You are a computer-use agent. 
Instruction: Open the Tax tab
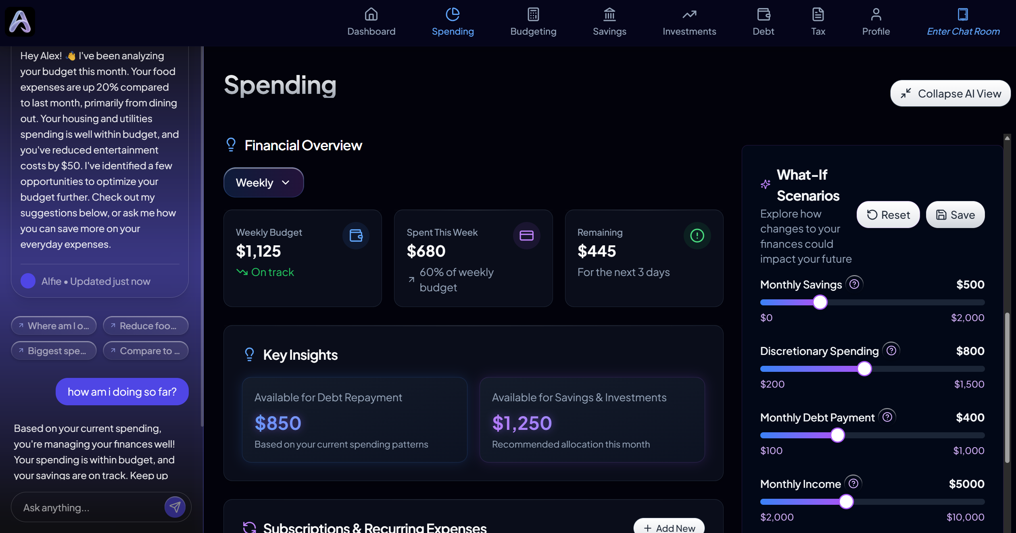click(818, 22)
